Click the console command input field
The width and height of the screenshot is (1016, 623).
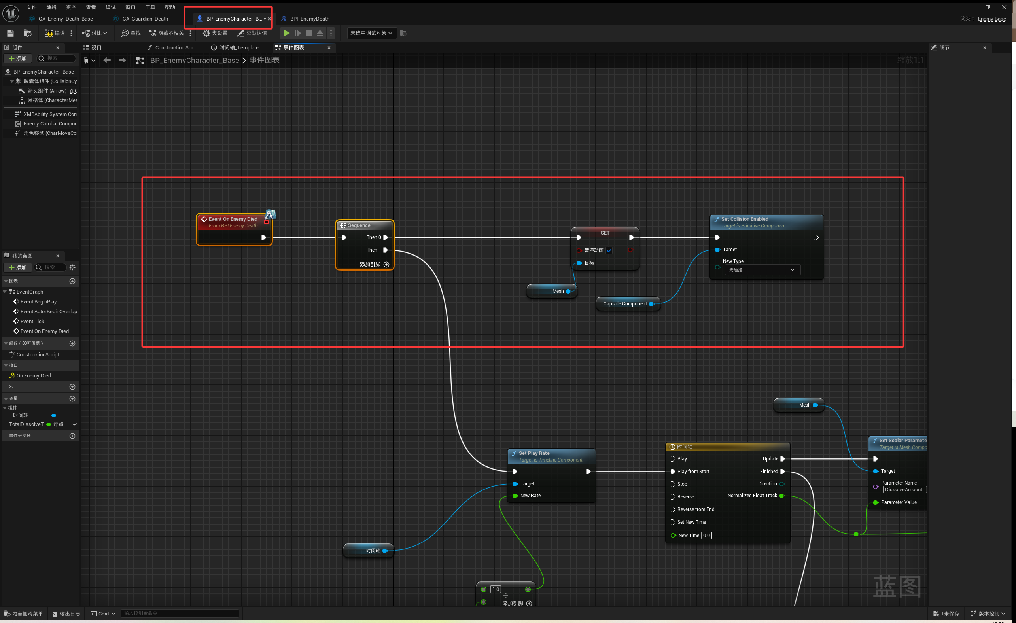180,613
